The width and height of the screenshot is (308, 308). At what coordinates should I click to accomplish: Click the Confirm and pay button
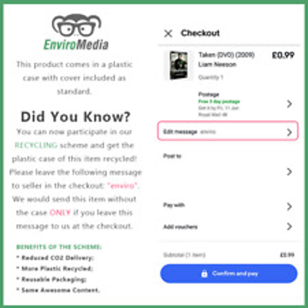coord(229,274)
